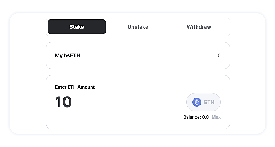Switch to the Unstake tab
Image resolution: width=275 pixels, height=147 pixels.
(x=138, y=27)
